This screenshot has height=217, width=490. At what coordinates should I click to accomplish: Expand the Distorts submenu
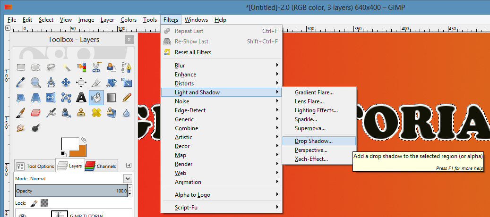click(x=221, y=83)
